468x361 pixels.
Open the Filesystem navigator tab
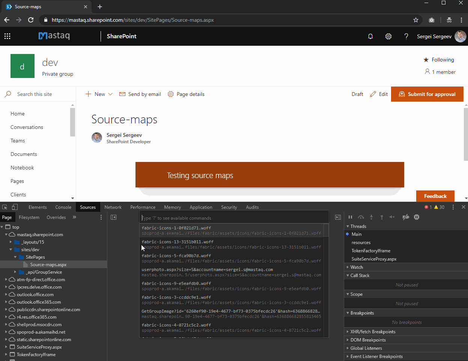(29, 217)
